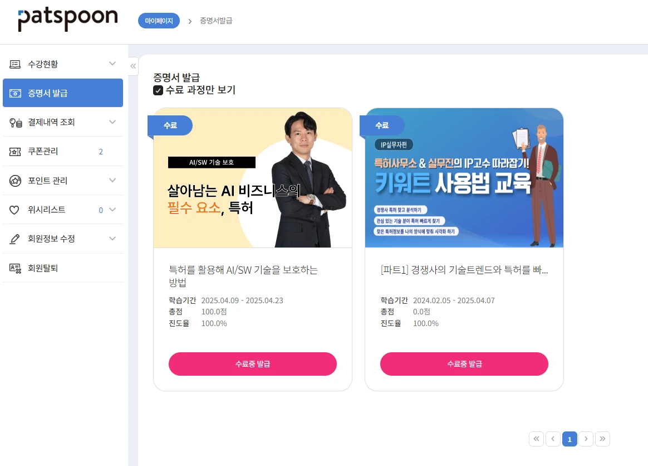This screenshot has height=466, width=648.
Task: Click 수료증 발급 for AI/SW course
Action: (x=253, y=364)
